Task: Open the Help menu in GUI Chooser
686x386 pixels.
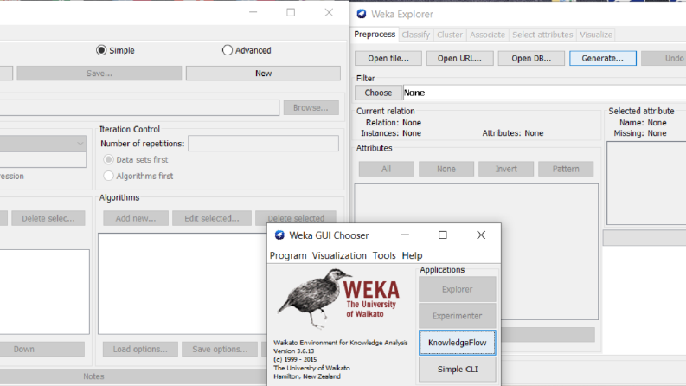Action: point(412,255)
